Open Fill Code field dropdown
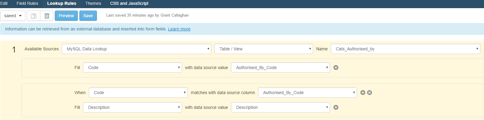The height and width of the screenshot is (120, 484). [132, 68]
